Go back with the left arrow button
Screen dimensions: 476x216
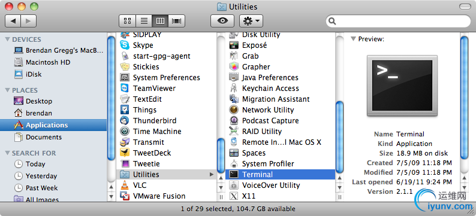[x=13, y=21]
